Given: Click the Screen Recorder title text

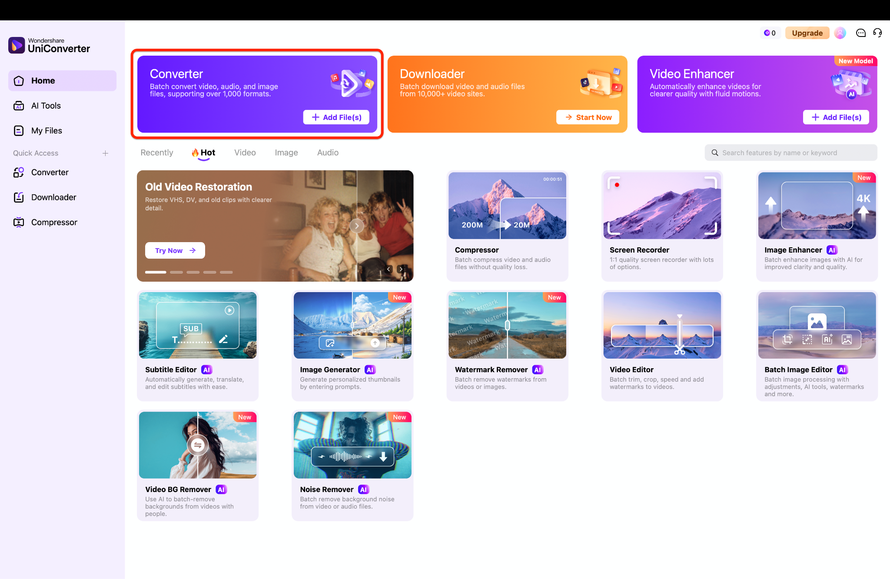Looking at the screenshot, I should 639,250.
